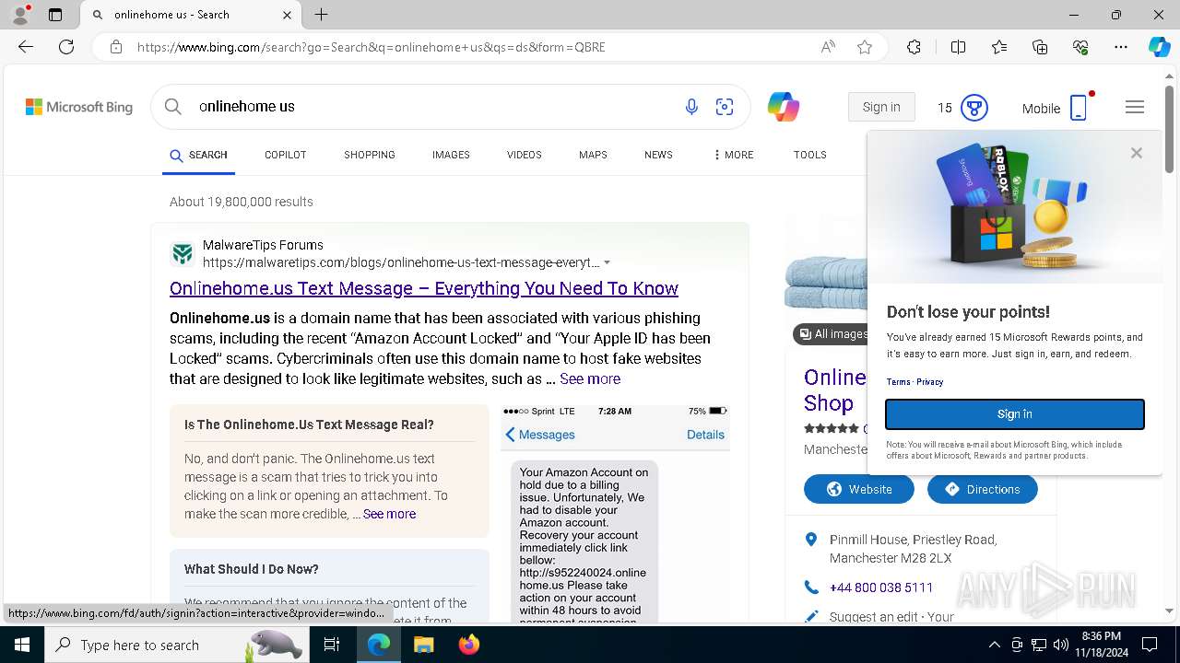This screenshot has width=1180, height=663.
Task: Click Suggest an edit link
Action: pos(873,617)
